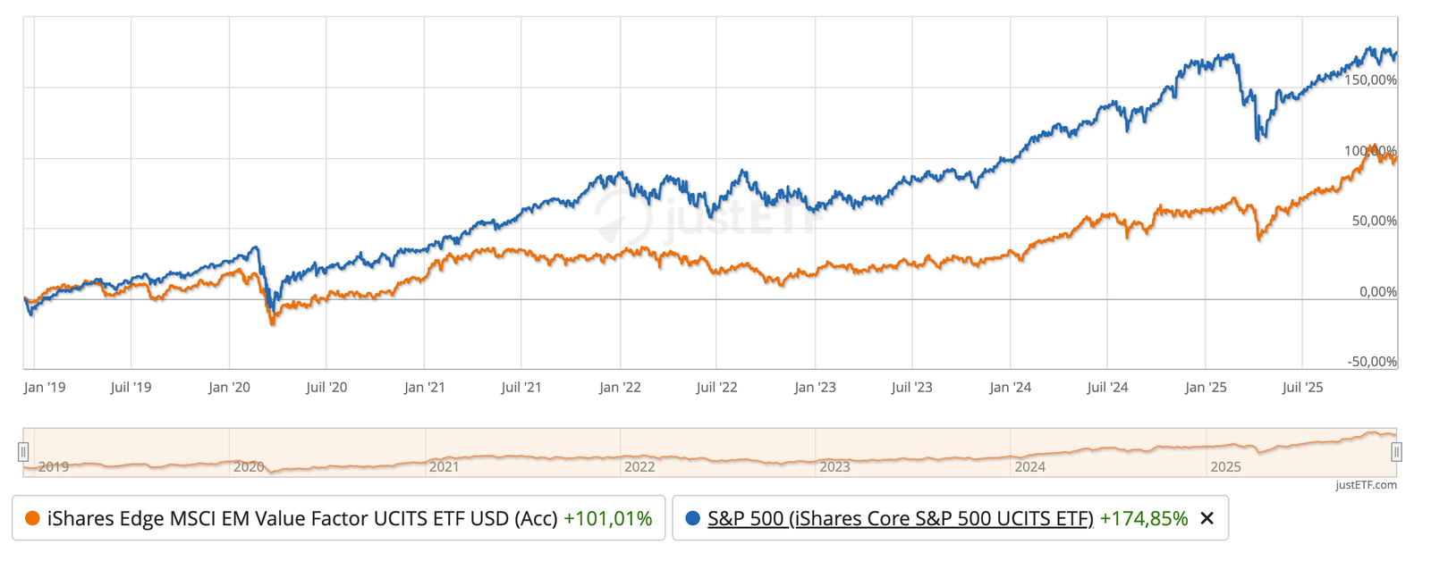Screen dimensions: 1431x561
Task: Select the iShares Edge MSCI EM Value Factor label
Action: pyautogui.click(x=302, y=519)
